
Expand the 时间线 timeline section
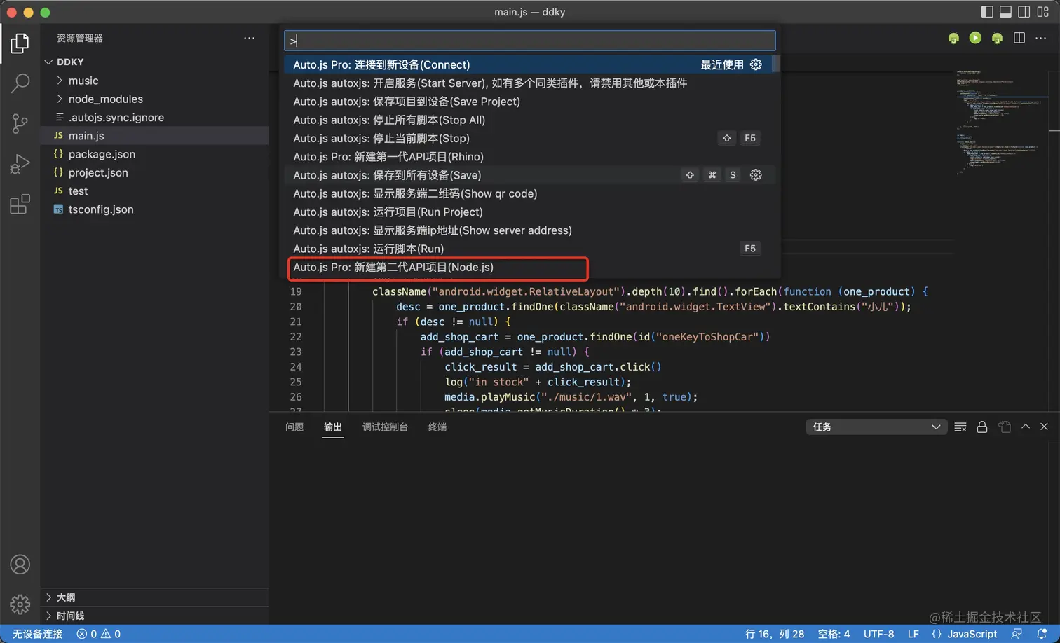154,616
